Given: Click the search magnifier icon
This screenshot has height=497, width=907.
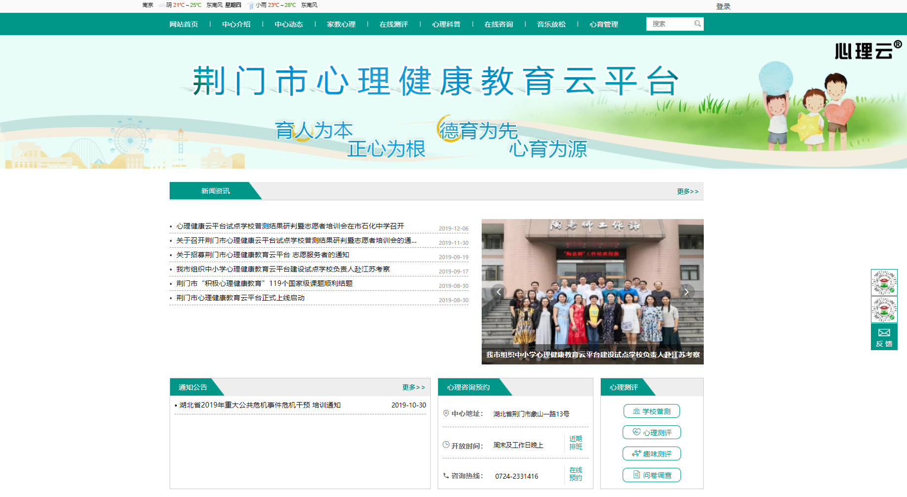Looking at the screenshot, I should [697, 24].
